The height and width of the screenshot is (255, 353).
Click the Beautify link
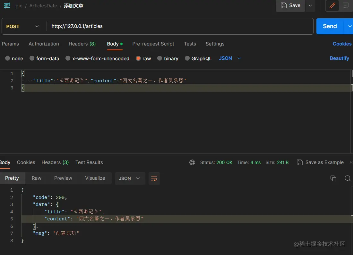(340, 58)
